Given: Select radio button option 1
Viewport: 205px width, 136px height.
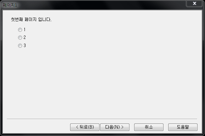Looking at the screenshot, I should click(x=20, y=30).
